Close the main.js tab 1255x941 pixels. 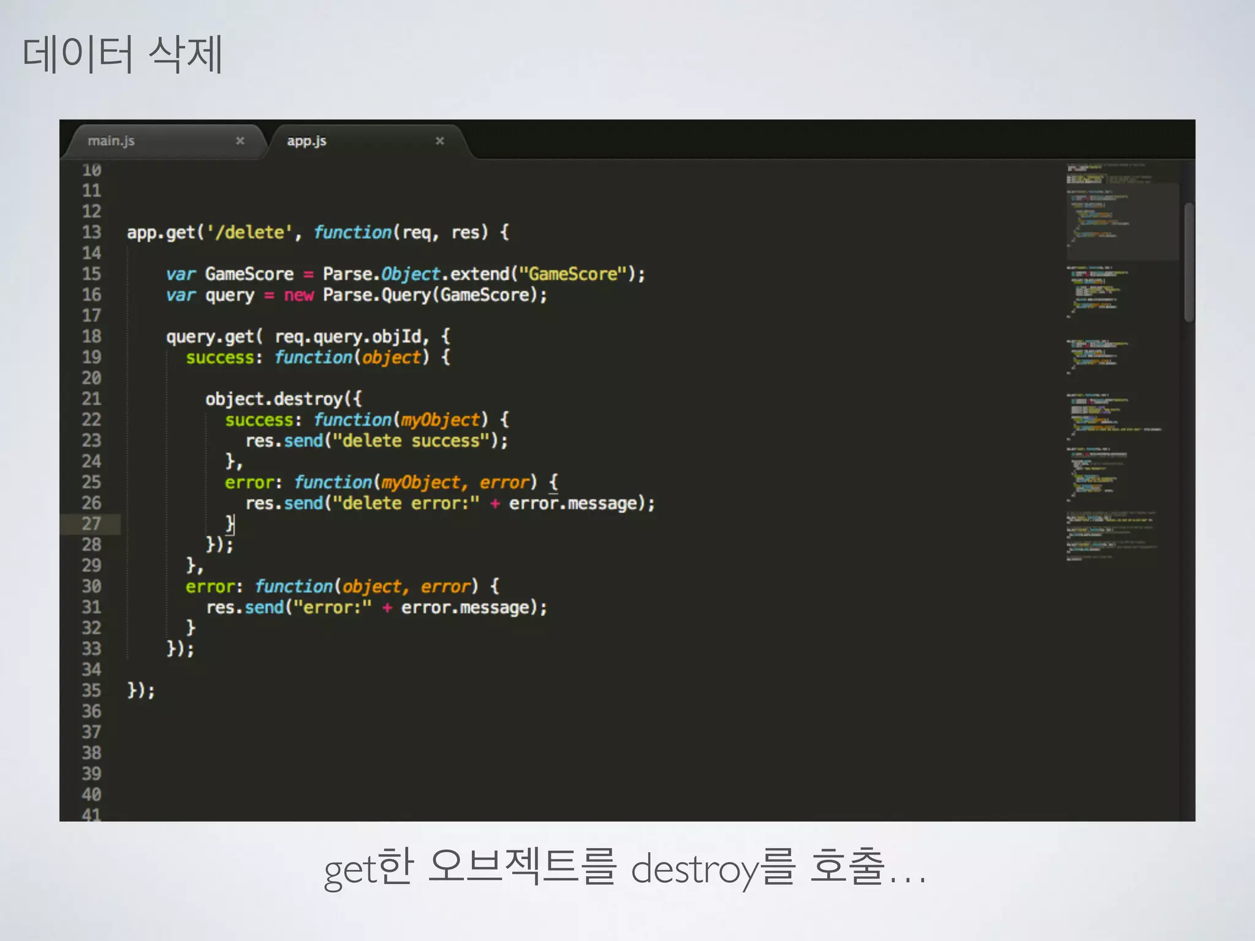coord(240,141)
